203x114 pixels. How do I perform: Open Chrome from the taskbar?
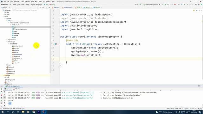(x=34, y=112)
